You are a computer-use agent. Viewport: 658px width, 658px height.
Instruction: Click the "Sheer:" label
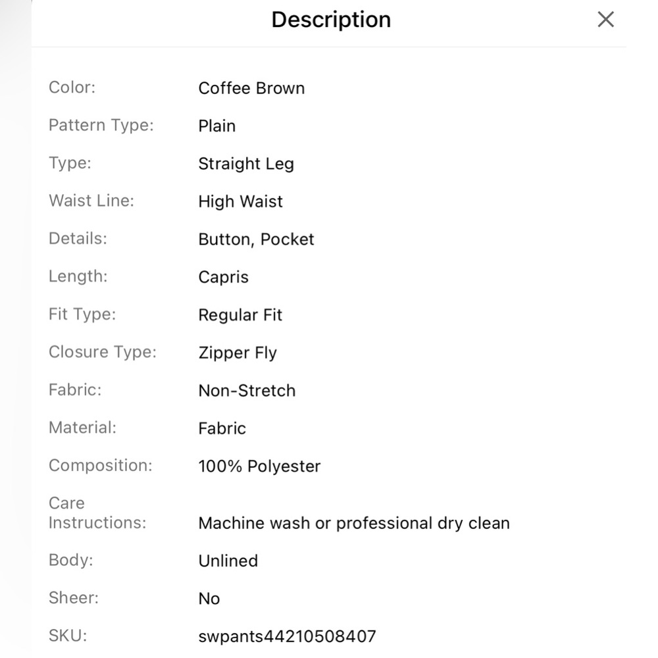pyautogui.click(x=74, y=598)
